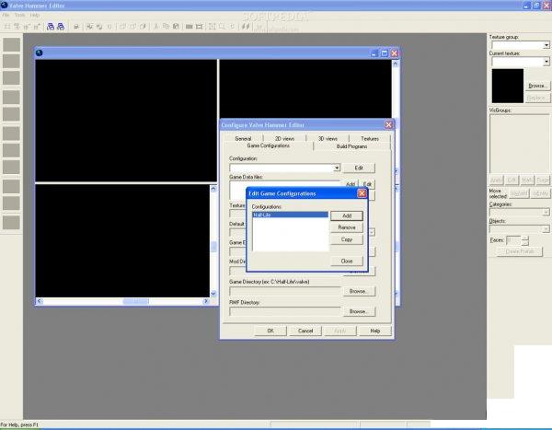Click the Hammer icon in map window title bar

tap(39, 52)
